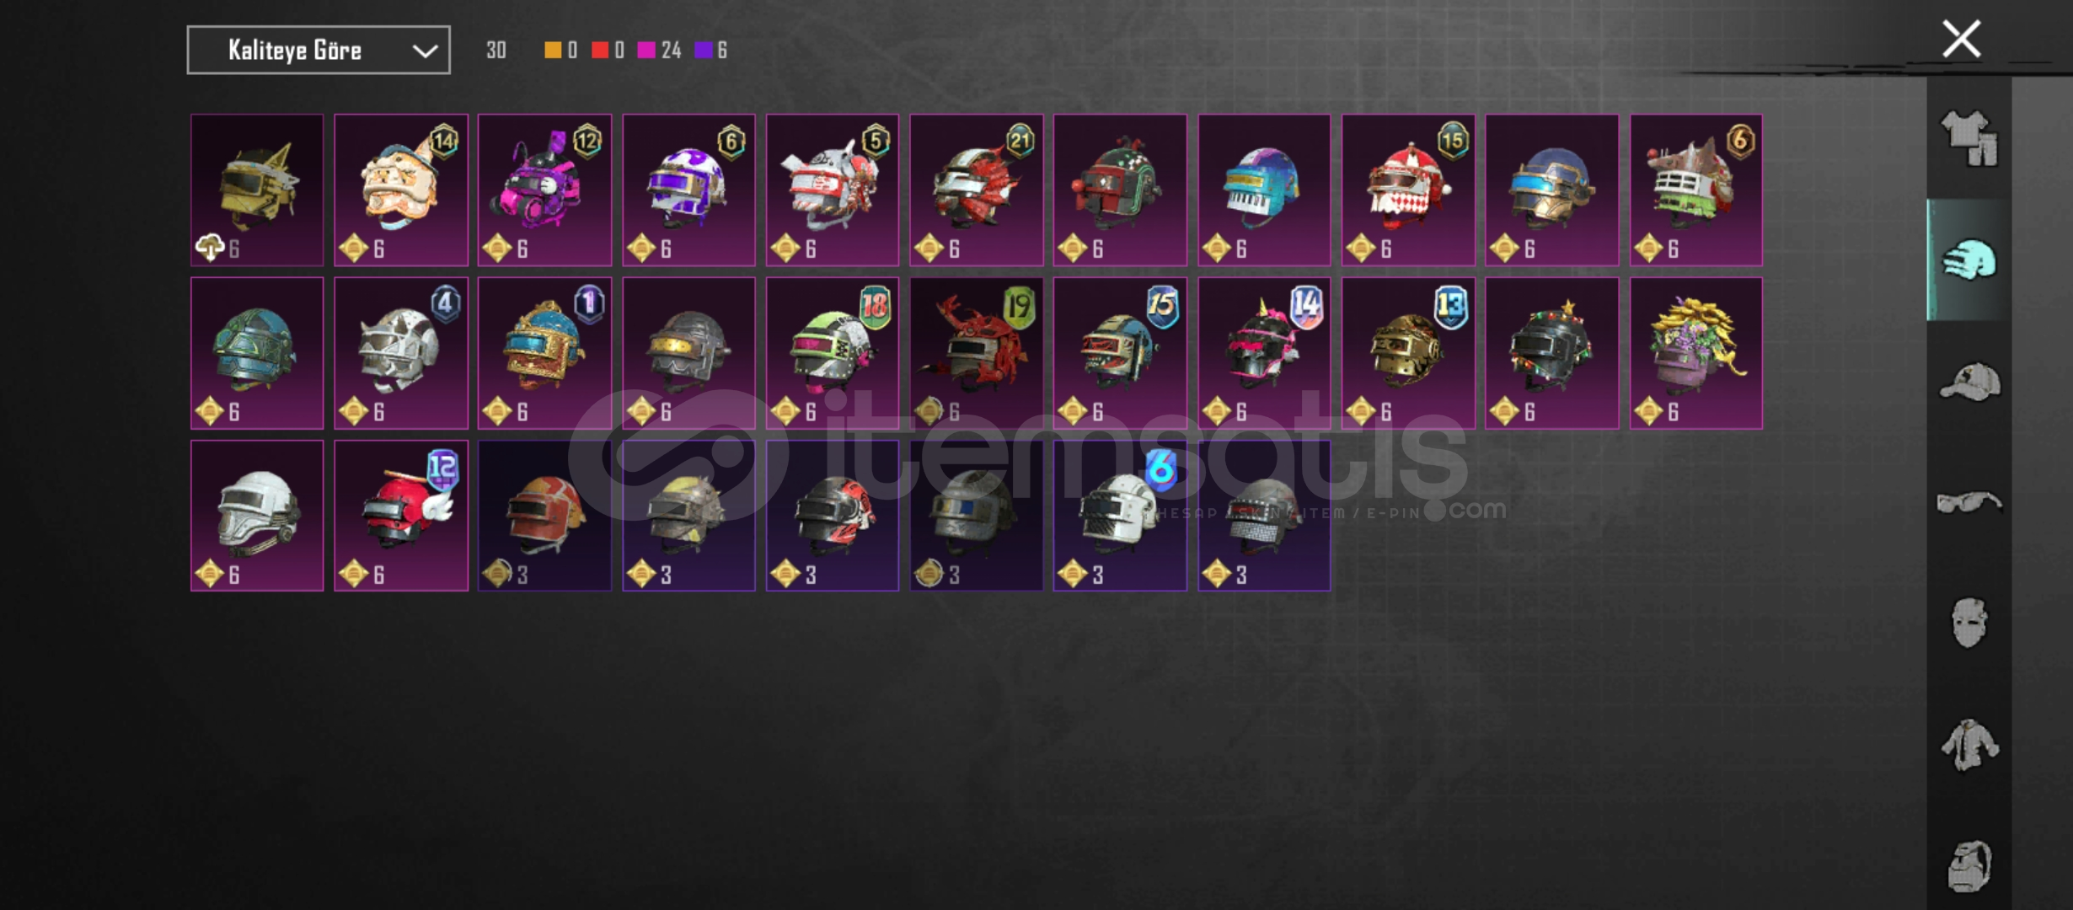This screenshot has width=2073, height=910.
Task: Click the chevron arrow in sort box
Action: tap(425, 51)
